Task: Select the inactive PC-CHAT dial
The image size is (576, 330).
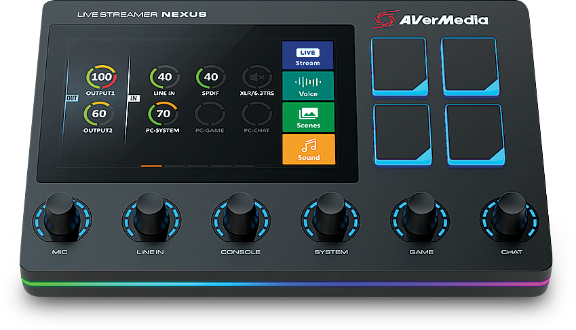Action: tap(256, 114)
